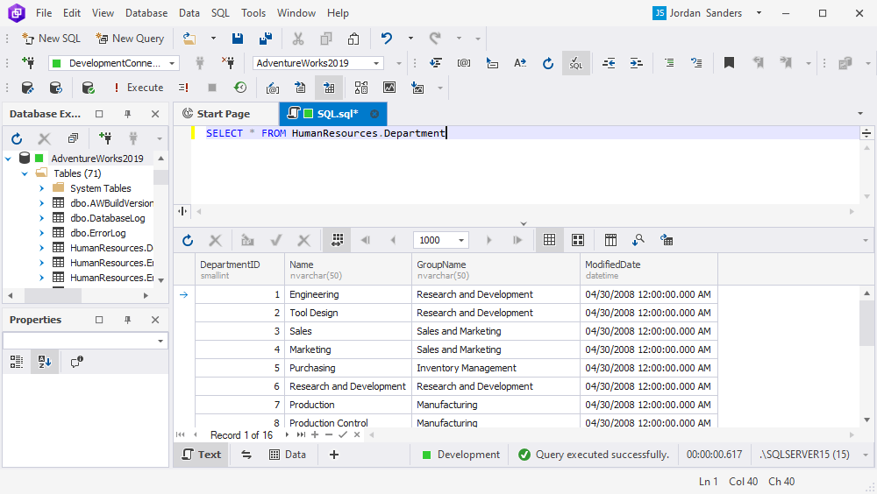Image resolution: width=877 pixels, height=494 pixels.
Task: Click the Stop execution square icon
Action: (212, 88)
